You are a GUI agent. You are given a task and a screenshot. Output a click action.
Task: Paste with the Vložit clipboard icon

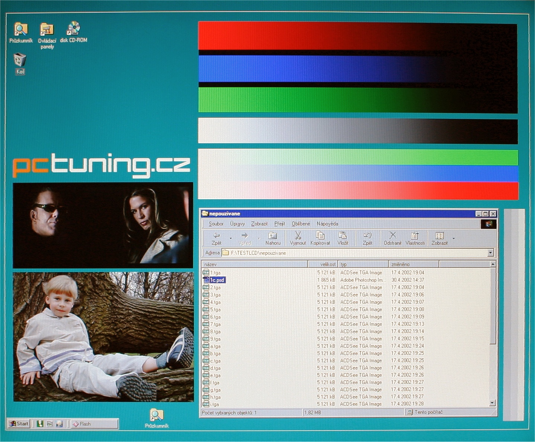343,238
